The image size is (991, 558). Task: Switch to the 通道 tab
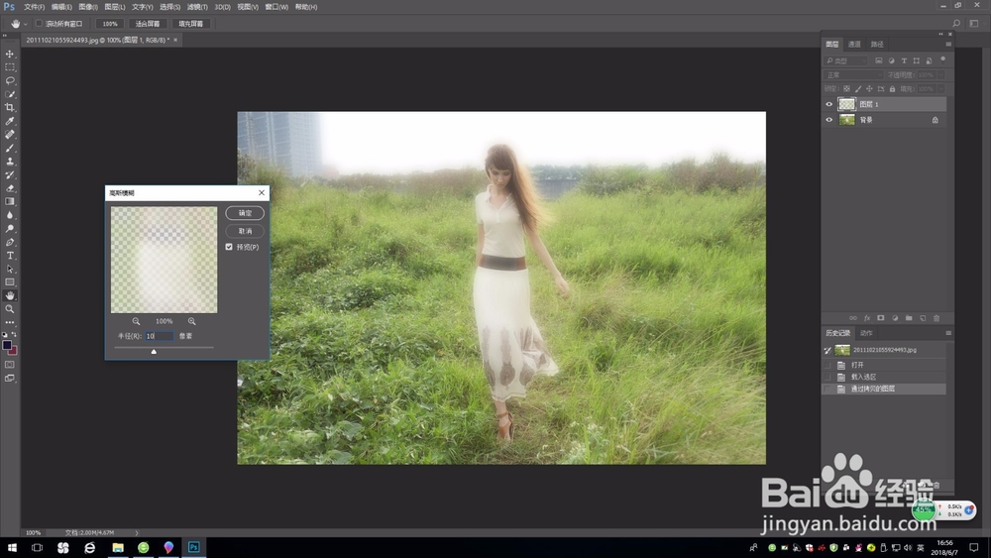[x=854, y=45]
